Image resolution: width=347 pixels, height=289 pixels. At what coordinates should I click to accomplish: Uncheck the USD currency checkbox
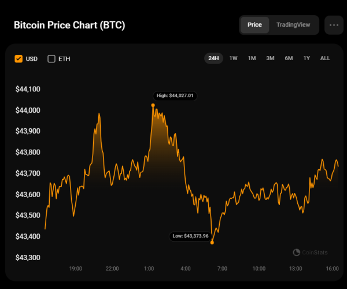point(19,58)
